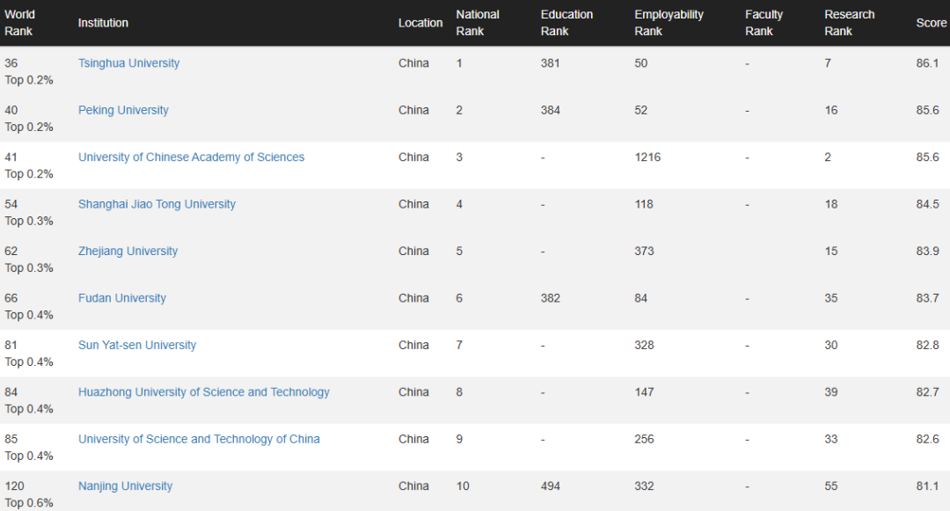Click the score 82.6 cell
The image size is (950, 511).
(927, 439)
